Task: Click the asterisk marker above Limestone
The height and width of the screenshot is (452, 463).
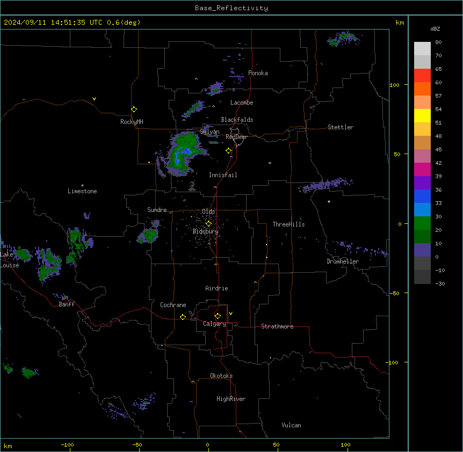Action: [82, 186]
